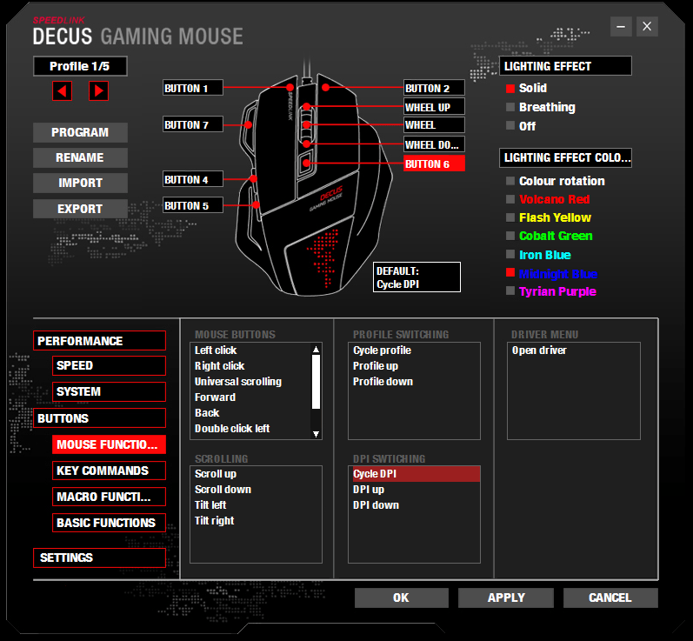Select Solid lighting effect
Screen dimensions: 693x641
tap(526, 88)
